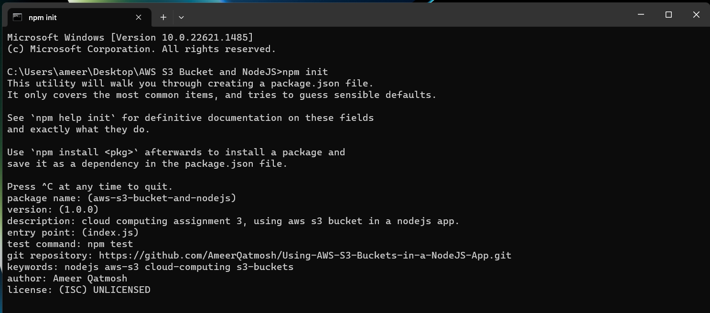This screenshot has height=313, width=710.
Task: Click the 'Press ^C at any time to quit.' line
Action: point(90,186)
